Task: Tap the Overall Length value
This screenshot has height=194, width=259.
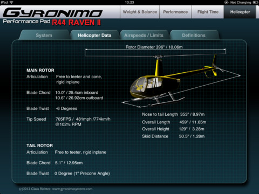Action: (193, 122)
